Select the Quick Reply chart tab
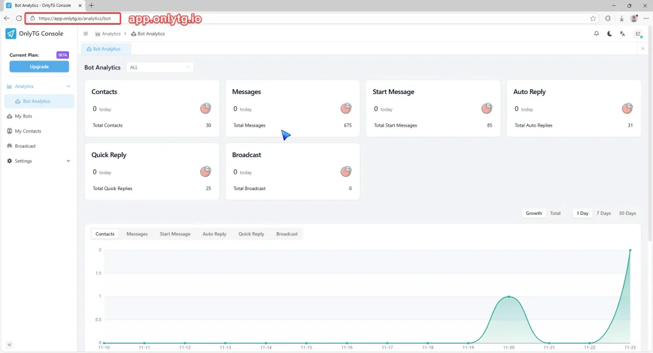The image size is (653, 353). coord(251,234)
